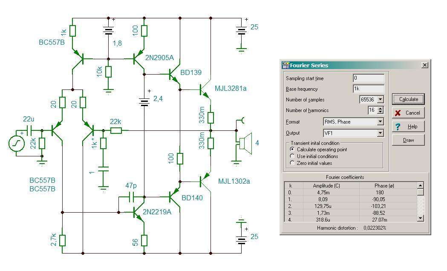Screen dimensions: 447x271
Task: Select the 22u input capacitor symbol
Action: coord(29,130)
